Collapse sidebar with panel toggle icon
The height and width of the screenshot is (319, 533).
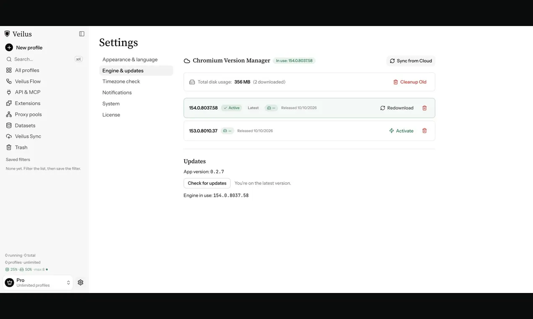82,34
